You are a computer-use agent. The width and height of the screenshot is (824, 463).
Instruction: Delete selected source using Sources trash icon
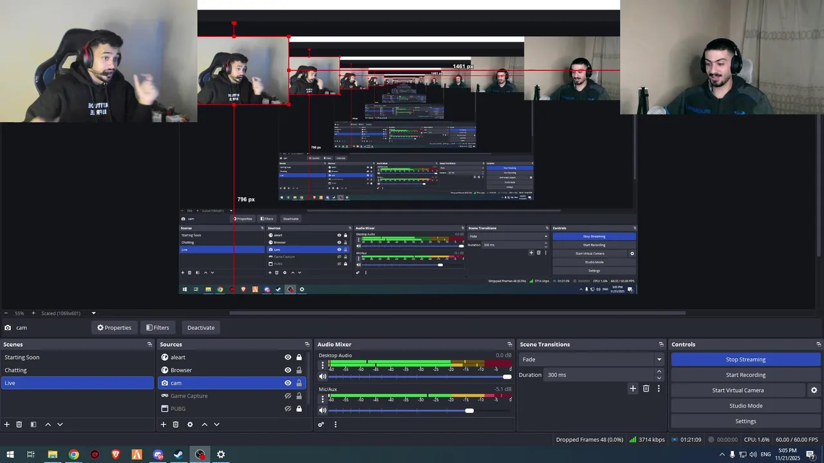click(176, 424)
